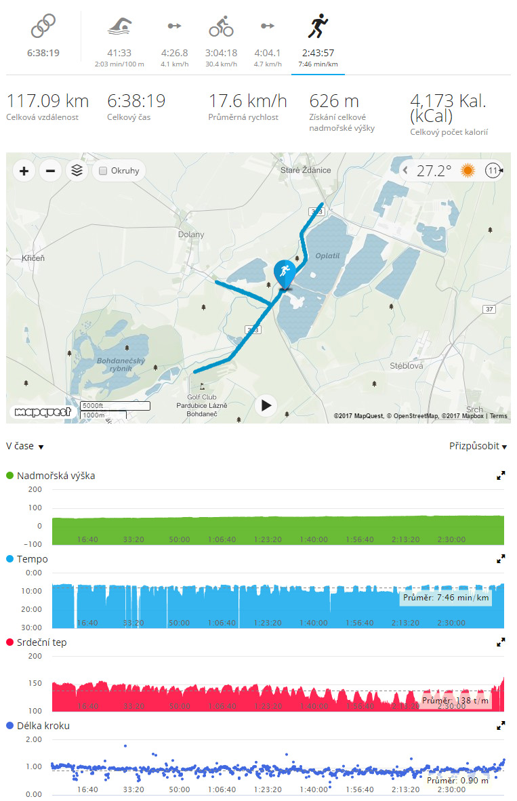Click the wind speed indicator icon

(494, 170)
